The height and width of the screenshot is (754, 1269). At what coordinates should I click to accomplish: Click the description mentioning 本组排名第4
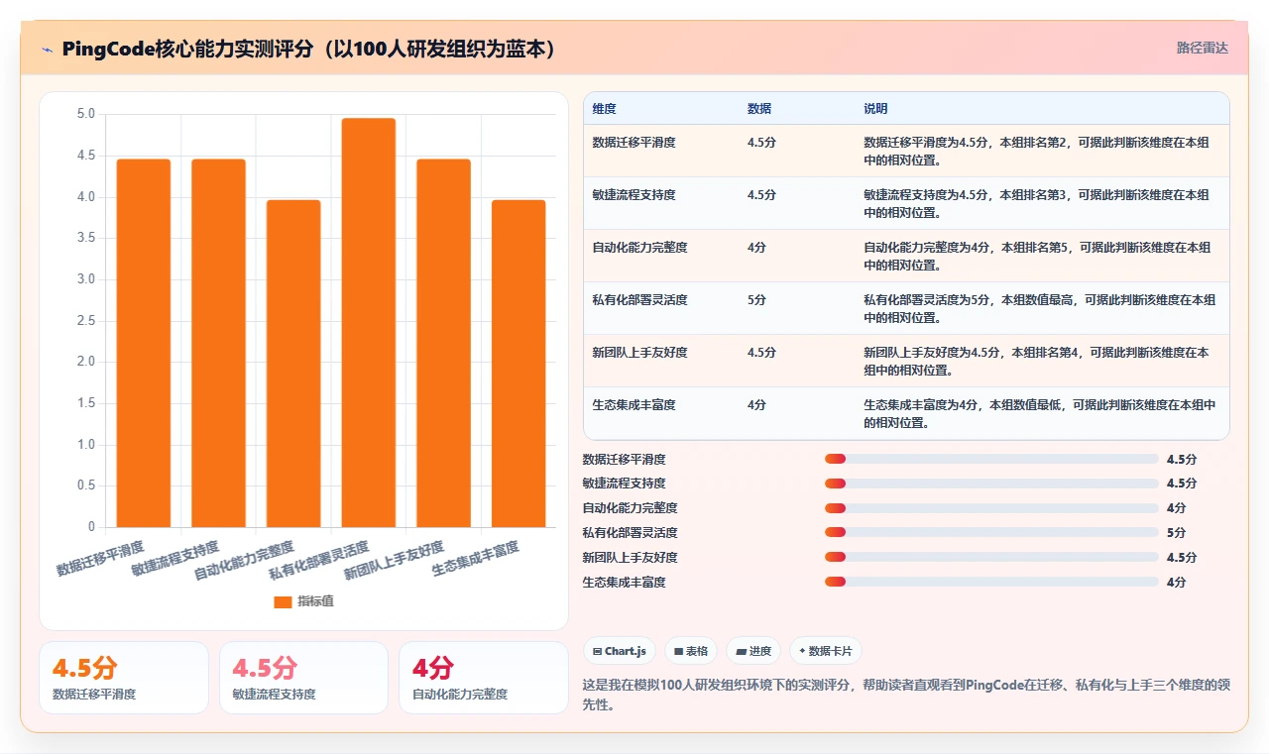pyautogui.click(x=1037, y=362)
